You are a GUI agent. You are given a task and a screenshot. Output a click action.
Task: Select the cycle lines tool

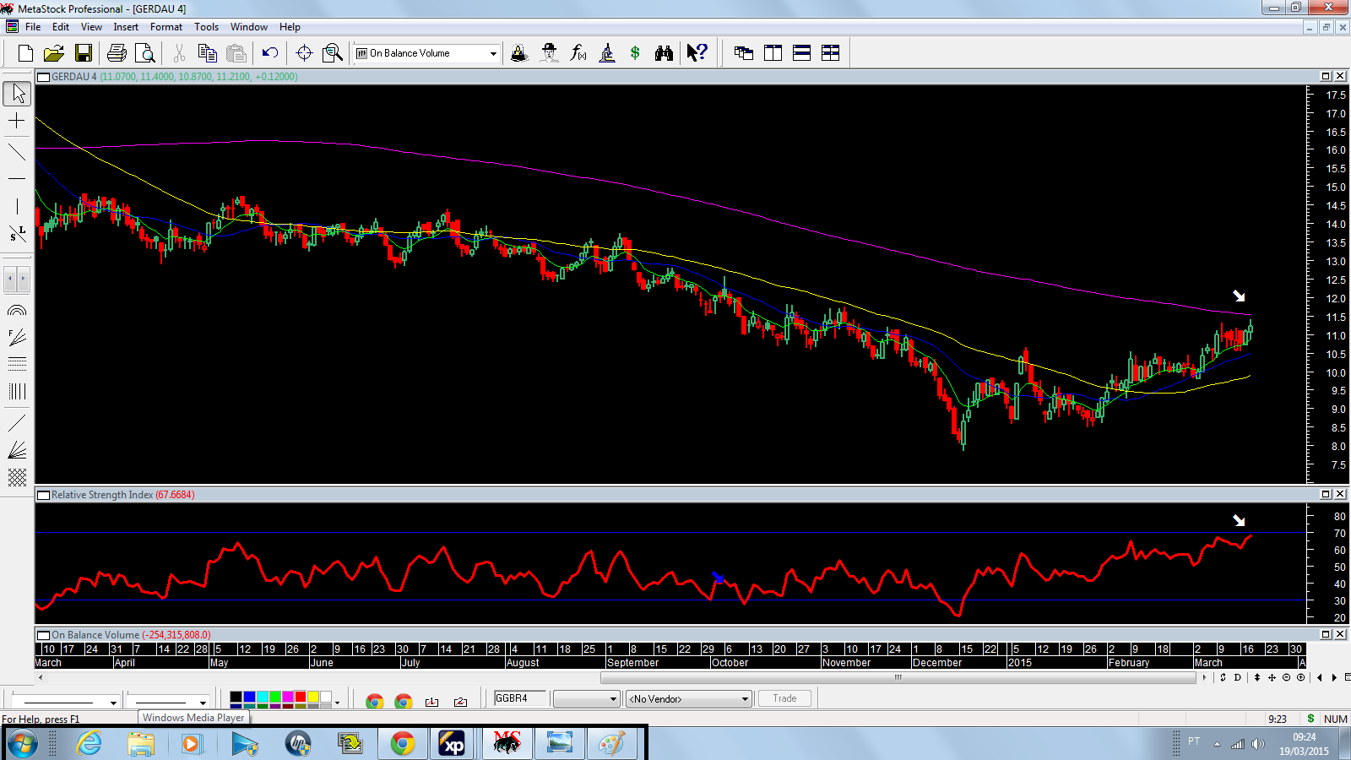(17, 391)
